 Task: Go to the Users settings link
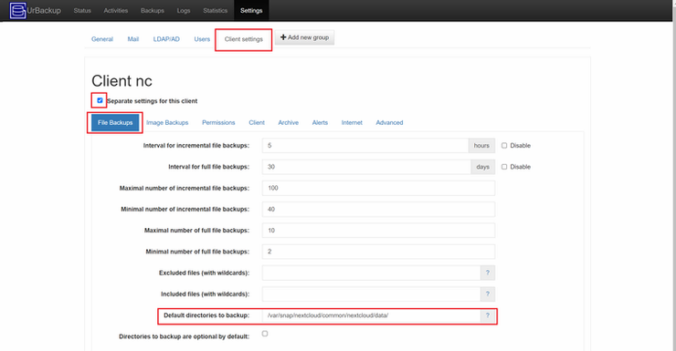202,39
